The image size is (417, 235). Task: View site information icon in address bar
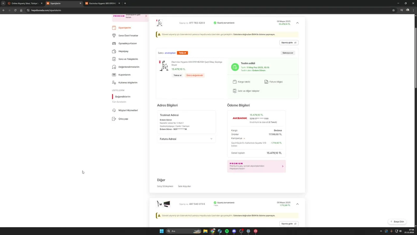(x=28, y=10)
